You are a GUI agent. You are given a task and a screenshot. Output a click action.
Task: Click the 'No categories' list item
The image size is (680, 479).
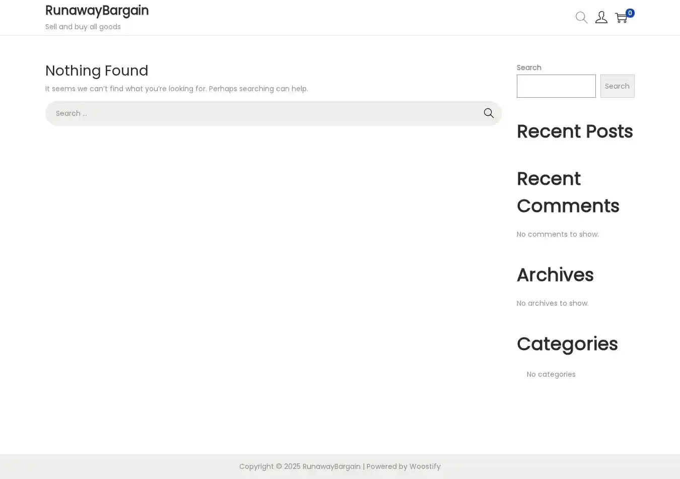coord(551,374)
